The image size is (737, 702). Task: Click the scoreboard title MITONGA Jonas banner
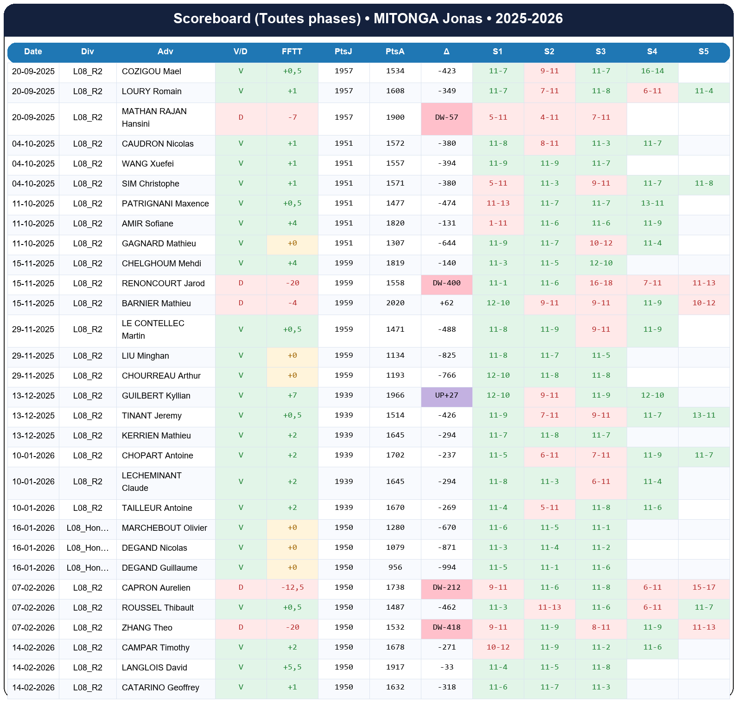[368, 19]
